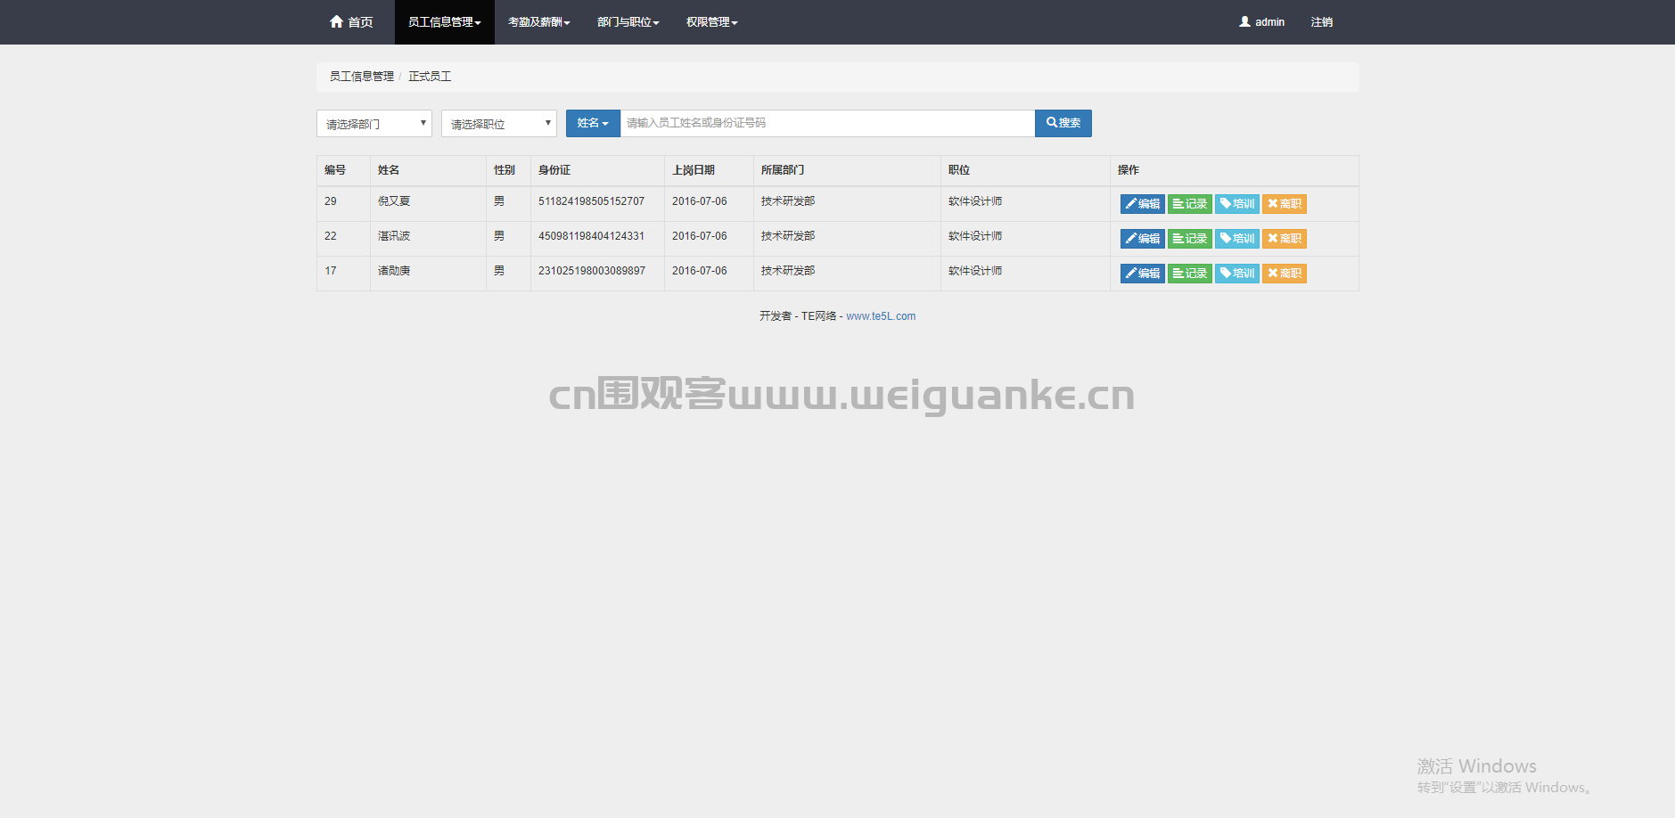Open the www.te5L.com footer link

pyautogui.click(x=881, y=316)
